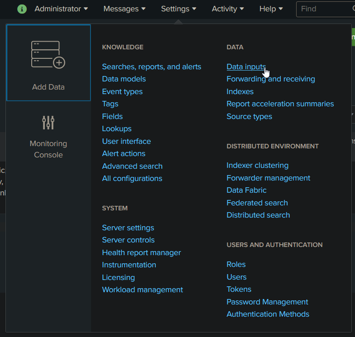The height and width of the screenshot is (337, 355).
Task: Click the Add Data label
Action: click(48, 87)
